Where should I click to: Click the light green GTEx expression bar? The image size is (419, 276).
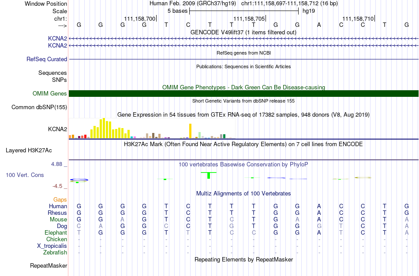[200, 135]
